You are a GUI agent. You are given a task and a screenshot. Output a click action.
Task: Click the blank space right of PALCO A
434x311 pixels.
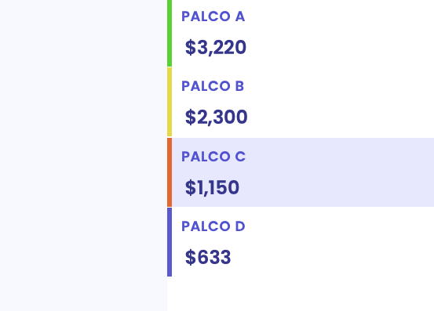[339, 16]
